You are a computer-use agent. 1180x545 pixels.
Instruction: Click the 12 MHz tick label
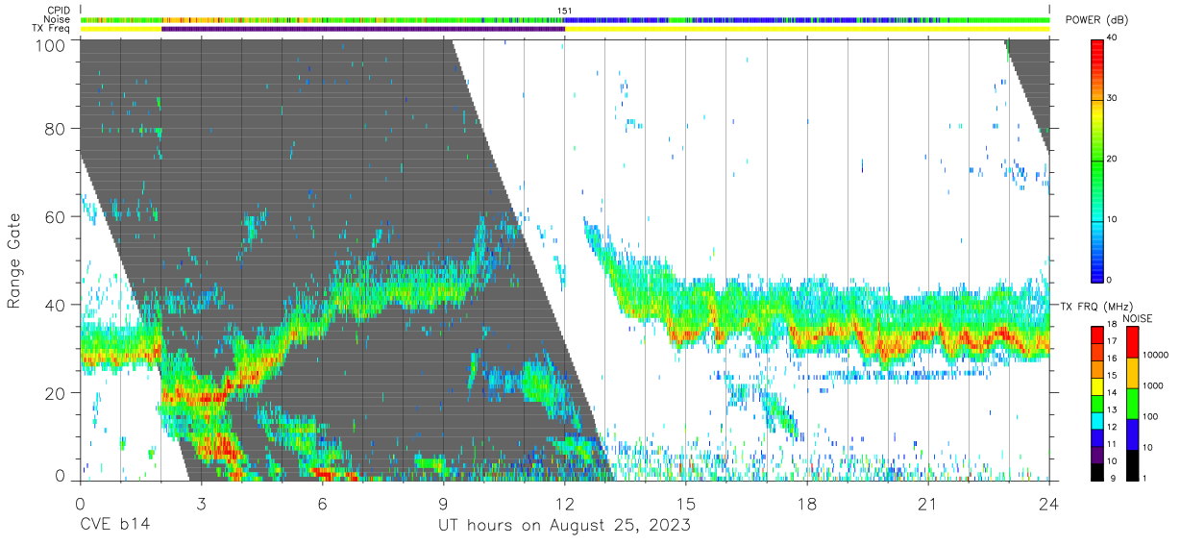point(1112,427)
